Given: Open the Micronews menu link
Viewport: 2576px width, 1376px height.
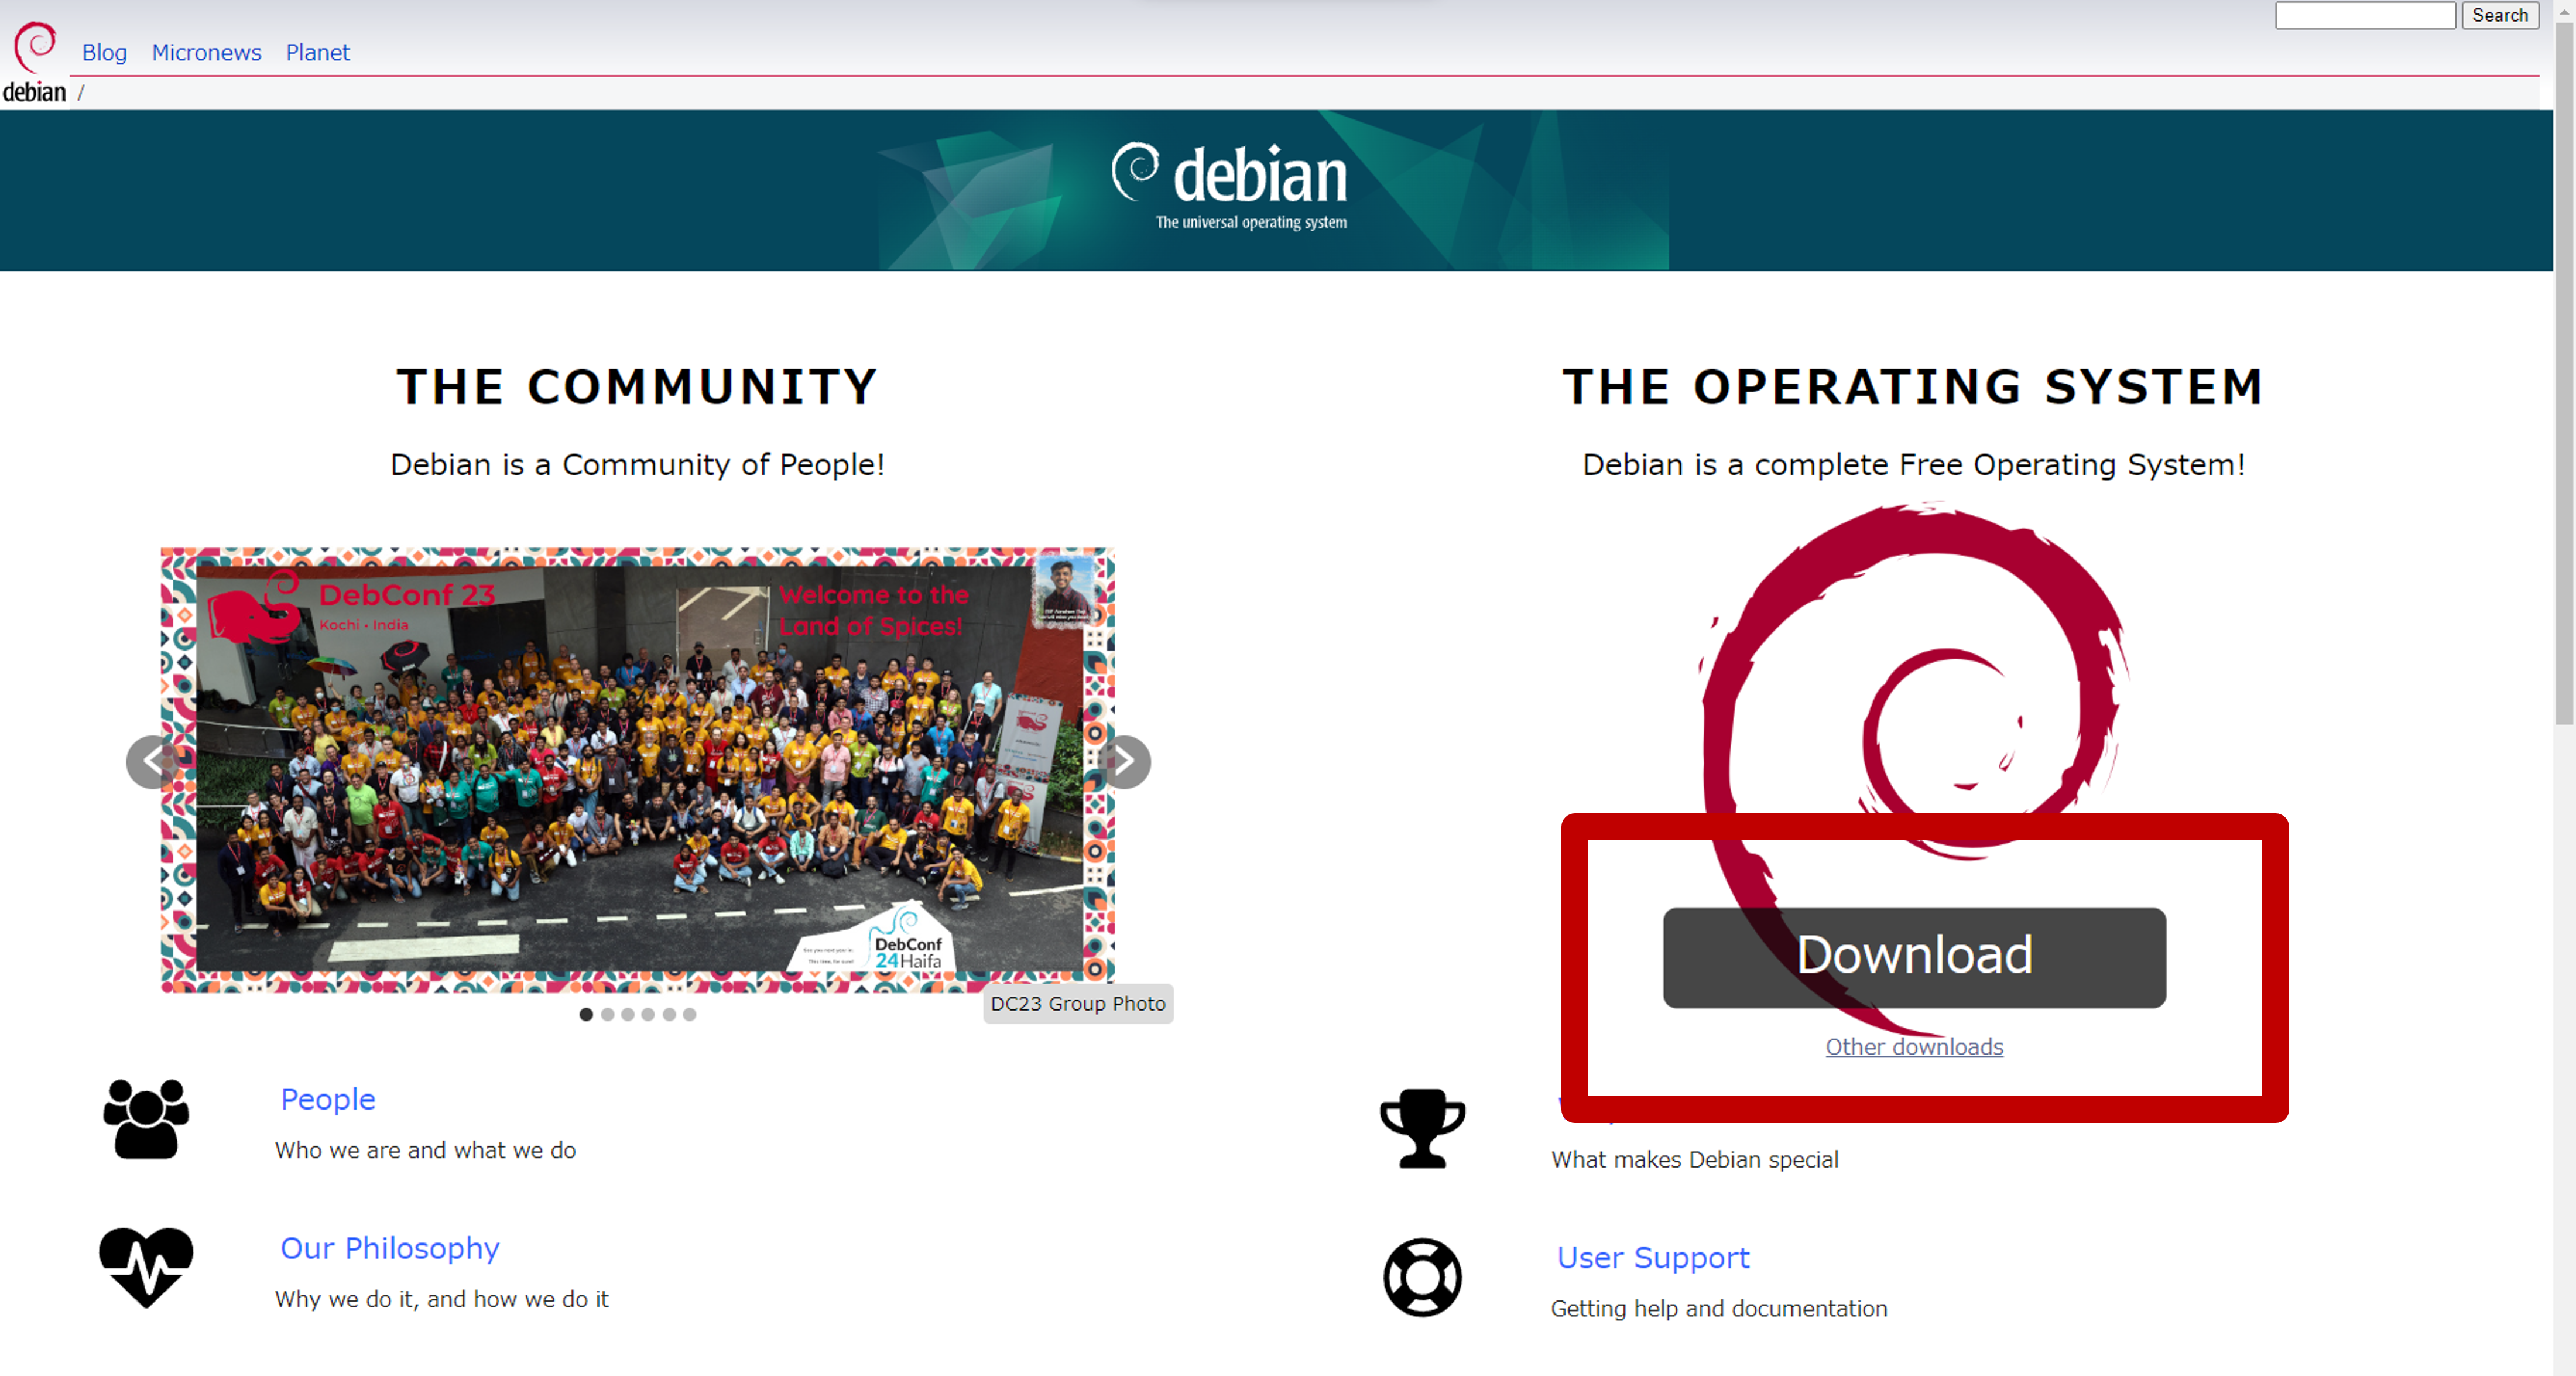Looking at the screenshot, I should click(x=206, y=52).
